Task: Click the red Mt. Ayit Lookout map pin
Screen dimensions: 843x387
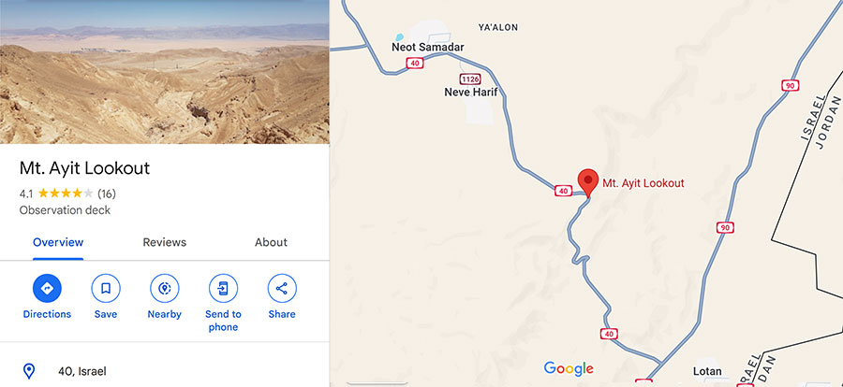Action: [x=587, y=182]
